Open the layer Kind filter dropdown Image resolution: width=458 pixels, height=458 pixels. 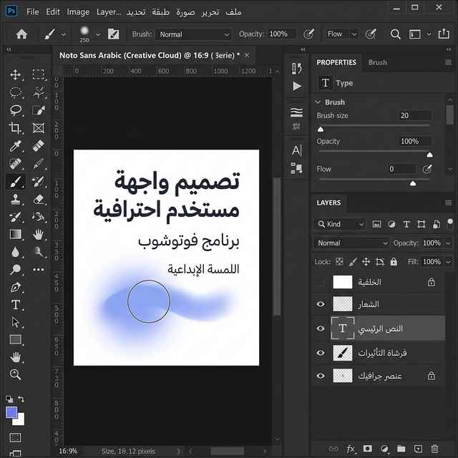pyautogui.click(x=340, y=224)
